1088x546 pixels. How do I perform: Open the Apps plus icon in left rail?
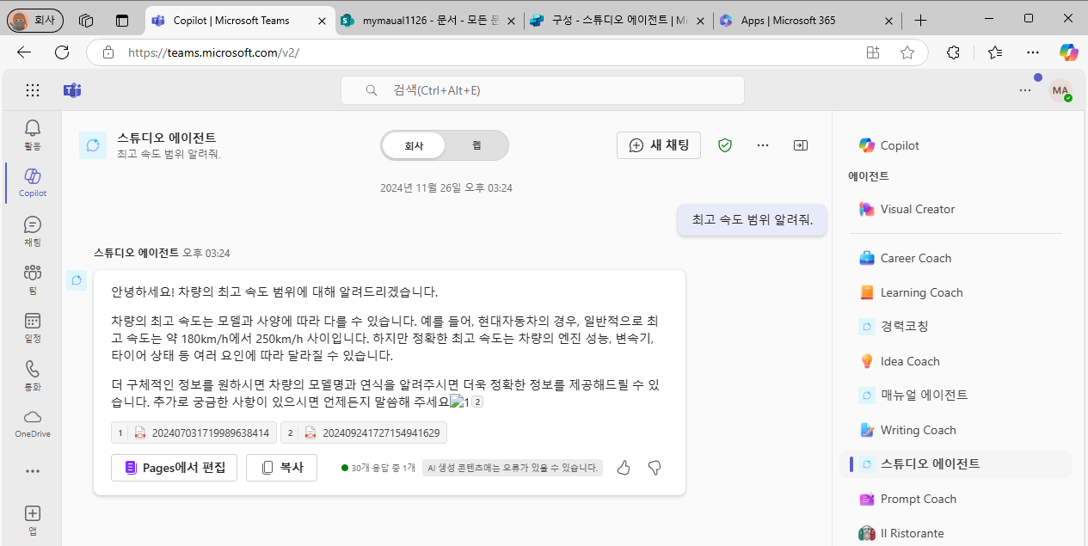click(x=33, y=519)
